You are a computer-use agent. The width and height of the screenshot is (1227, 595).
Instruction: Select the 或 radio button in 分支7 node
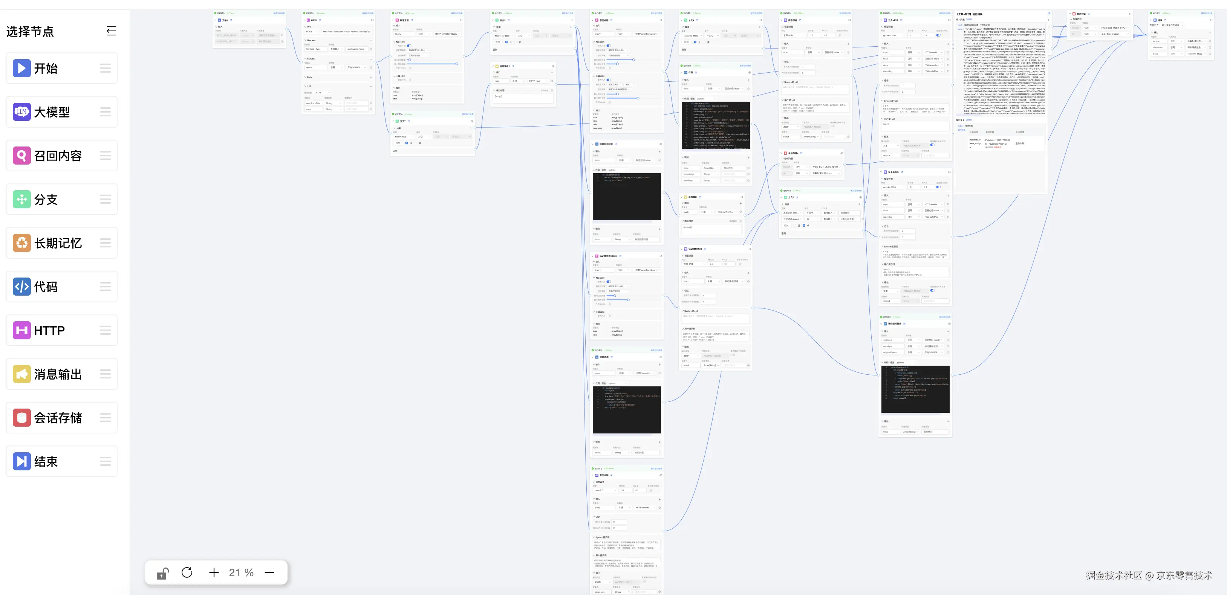click(416, 143)
